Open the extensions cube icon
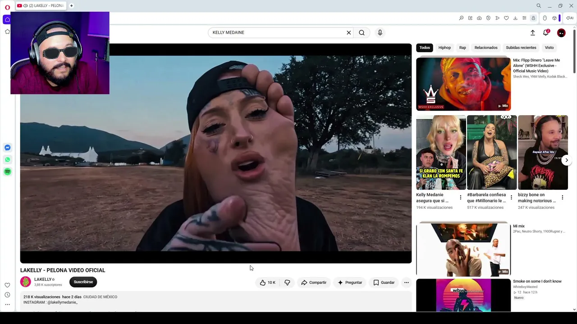The width and height of the screenshot is (577, 324). click(554, 18)
